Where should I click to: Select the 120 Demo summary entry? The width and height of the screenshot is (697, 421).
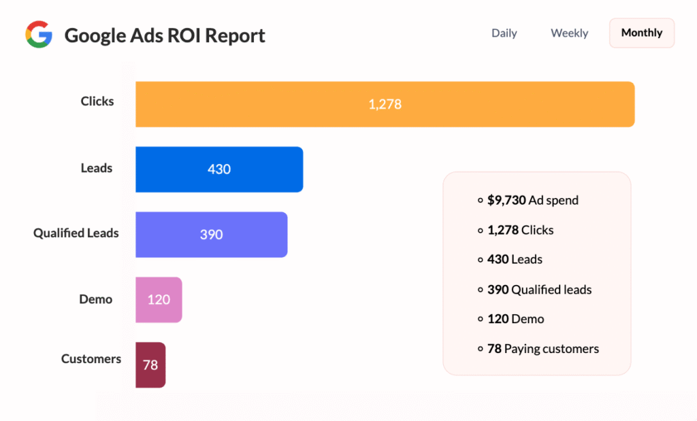coord(516,319)
